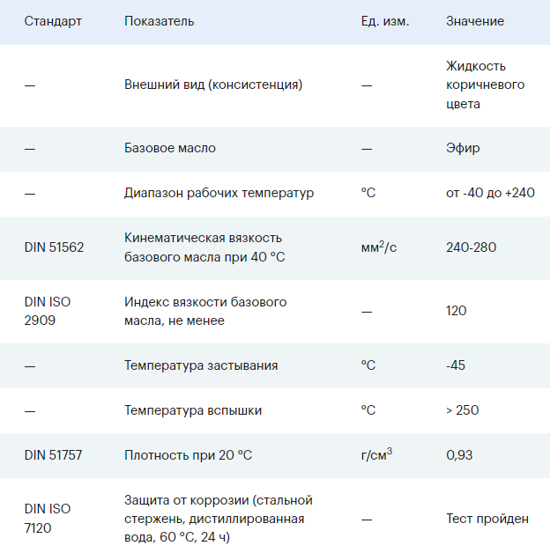Click the 'Значение' column header
The height and width of the screenshot is (553, 550).
[475, 21]
